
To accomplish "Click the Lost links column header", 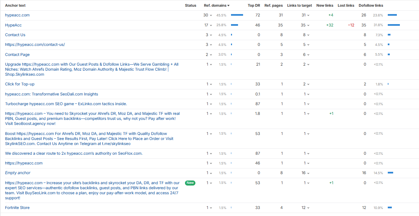I will pos(346,5).
